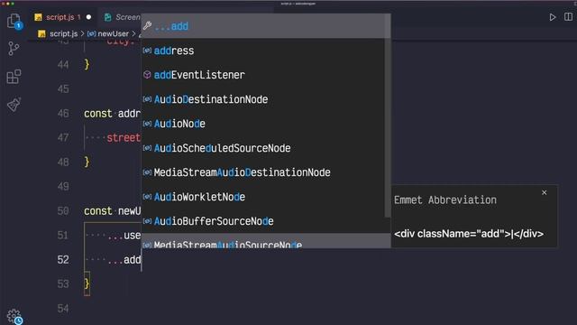
Task: Click the JS file icon in breadcrumb
Action: (41, 34)
